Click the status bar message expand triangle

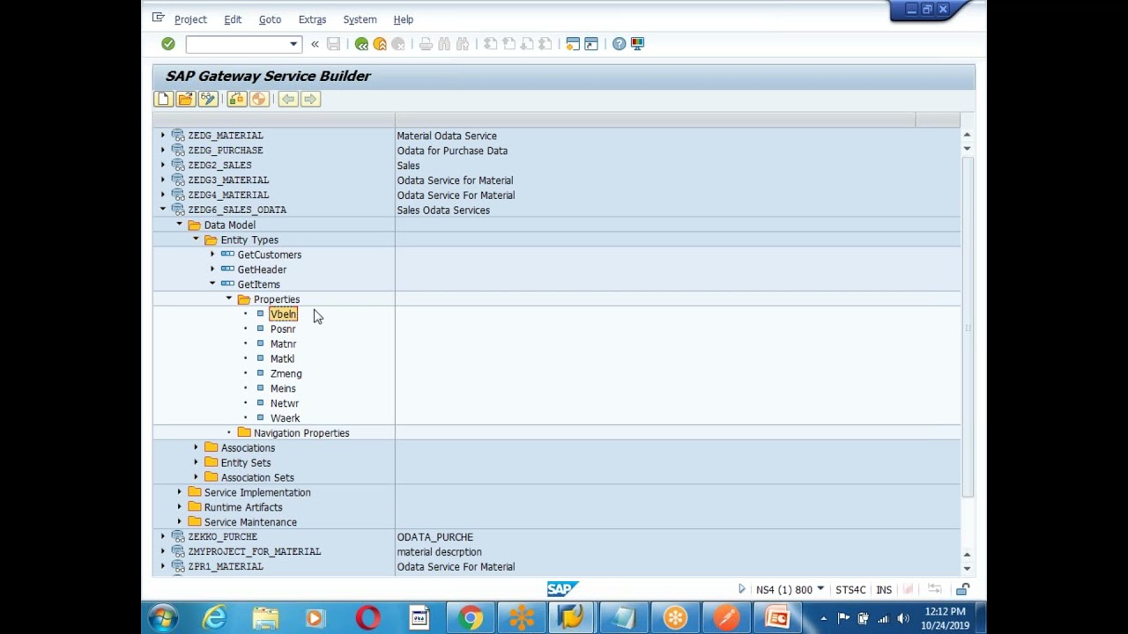tap(741, 589)
